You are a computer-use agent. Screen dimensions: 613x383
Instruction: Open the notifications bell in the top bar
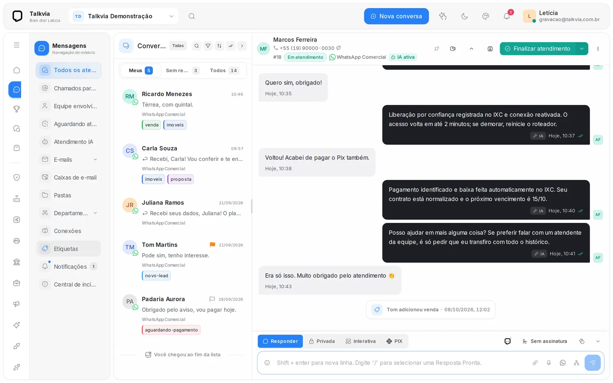(506, 16)
